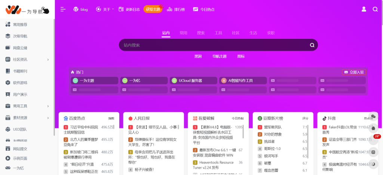
Task: Focus the 站内搜索 input field
Action: [214, 45]
